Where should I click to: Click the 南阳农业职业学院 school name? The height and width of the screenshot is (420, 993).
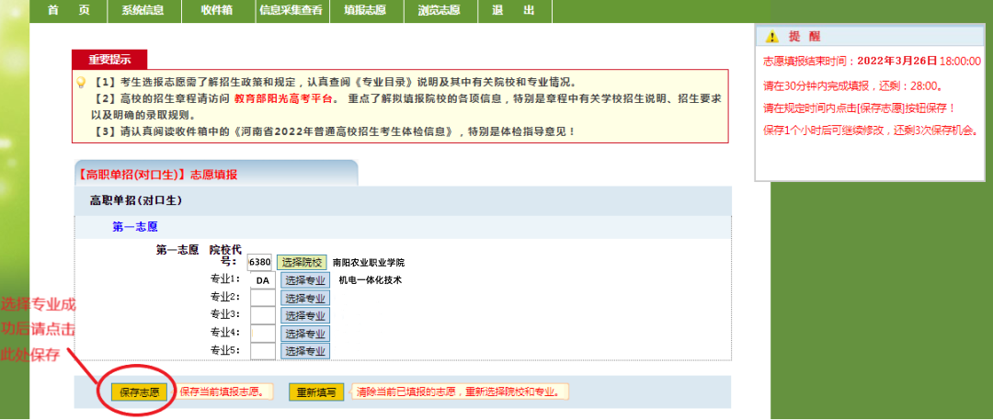tap(369, 263)
